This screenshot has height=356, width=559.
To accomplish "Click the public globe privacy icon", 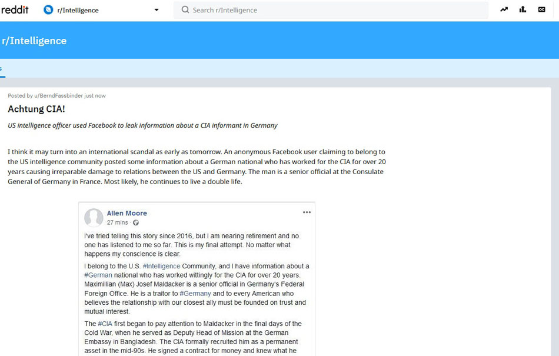I will (x=136, y=223).
